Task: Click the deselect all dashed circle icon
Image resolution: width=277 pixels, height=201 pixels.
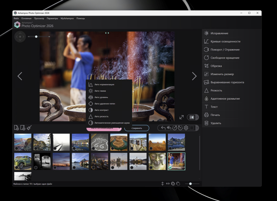Action: pos(178,184)
